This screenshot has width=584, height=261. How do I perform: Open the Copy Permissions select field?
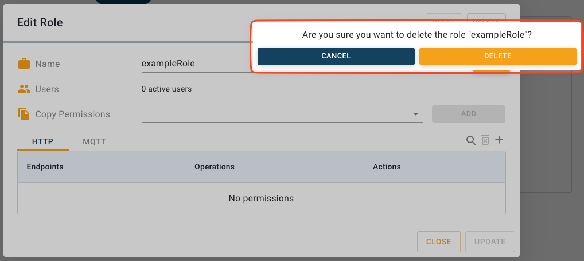[275, 114]
